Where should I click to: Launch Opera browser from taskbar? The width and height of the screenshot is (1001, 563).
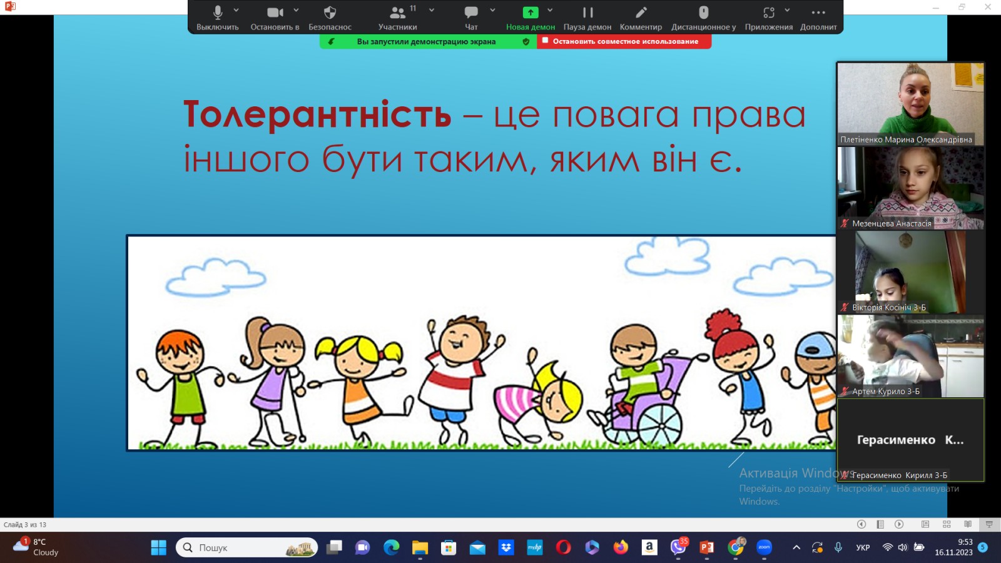pos(563,548)
